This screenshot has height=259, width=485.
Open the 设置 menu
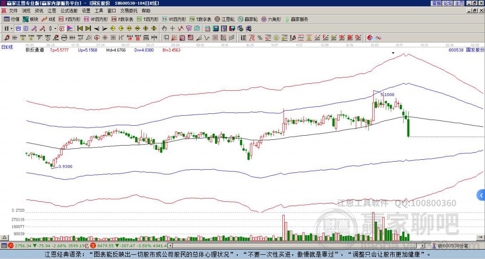coord(86,11)
